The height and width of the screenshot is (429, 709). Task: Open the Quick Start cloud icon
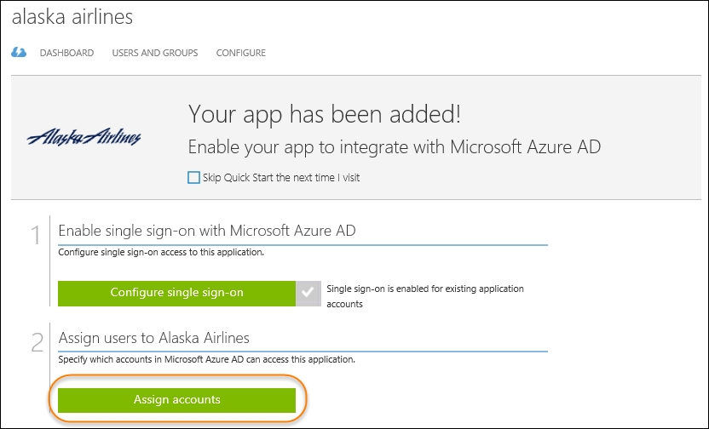19,53
